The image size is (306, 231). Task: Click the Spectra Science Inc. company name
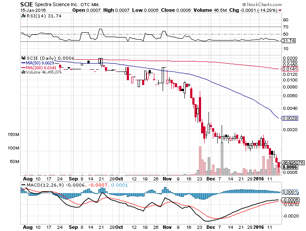tap(57, 4)
